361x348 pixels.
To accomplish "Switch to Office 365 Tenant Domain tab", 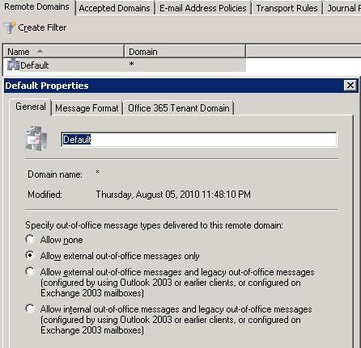I will click(x=179, y=108).
